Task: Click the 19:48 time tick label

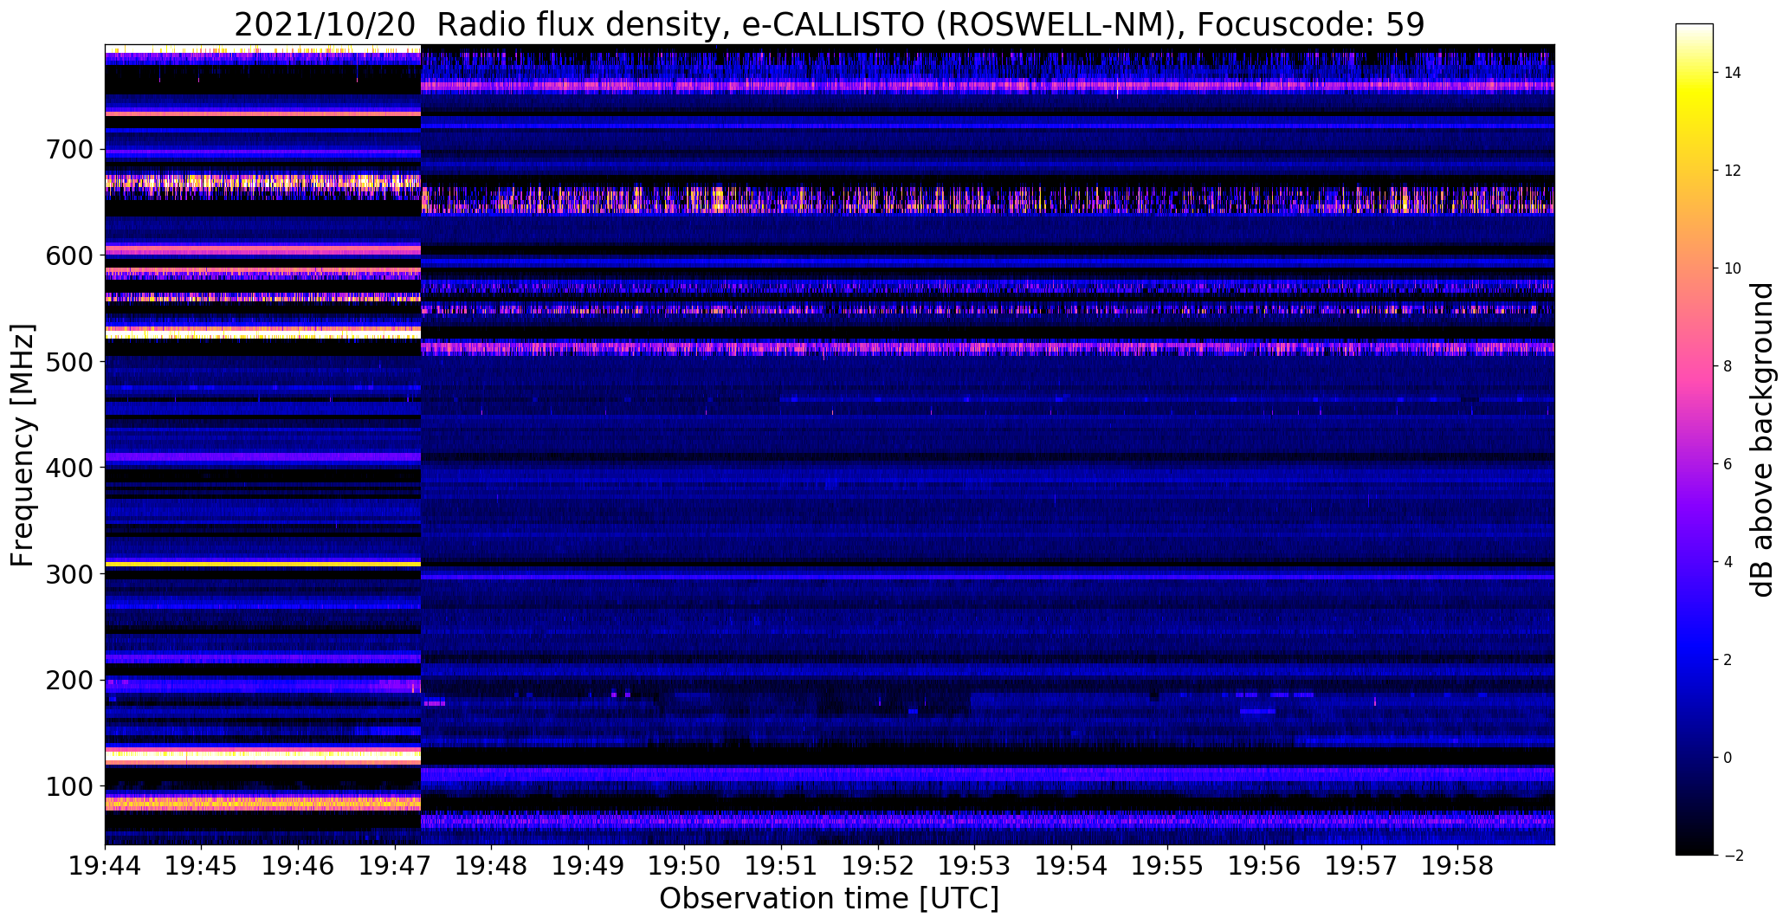Action: coord(492,866)
